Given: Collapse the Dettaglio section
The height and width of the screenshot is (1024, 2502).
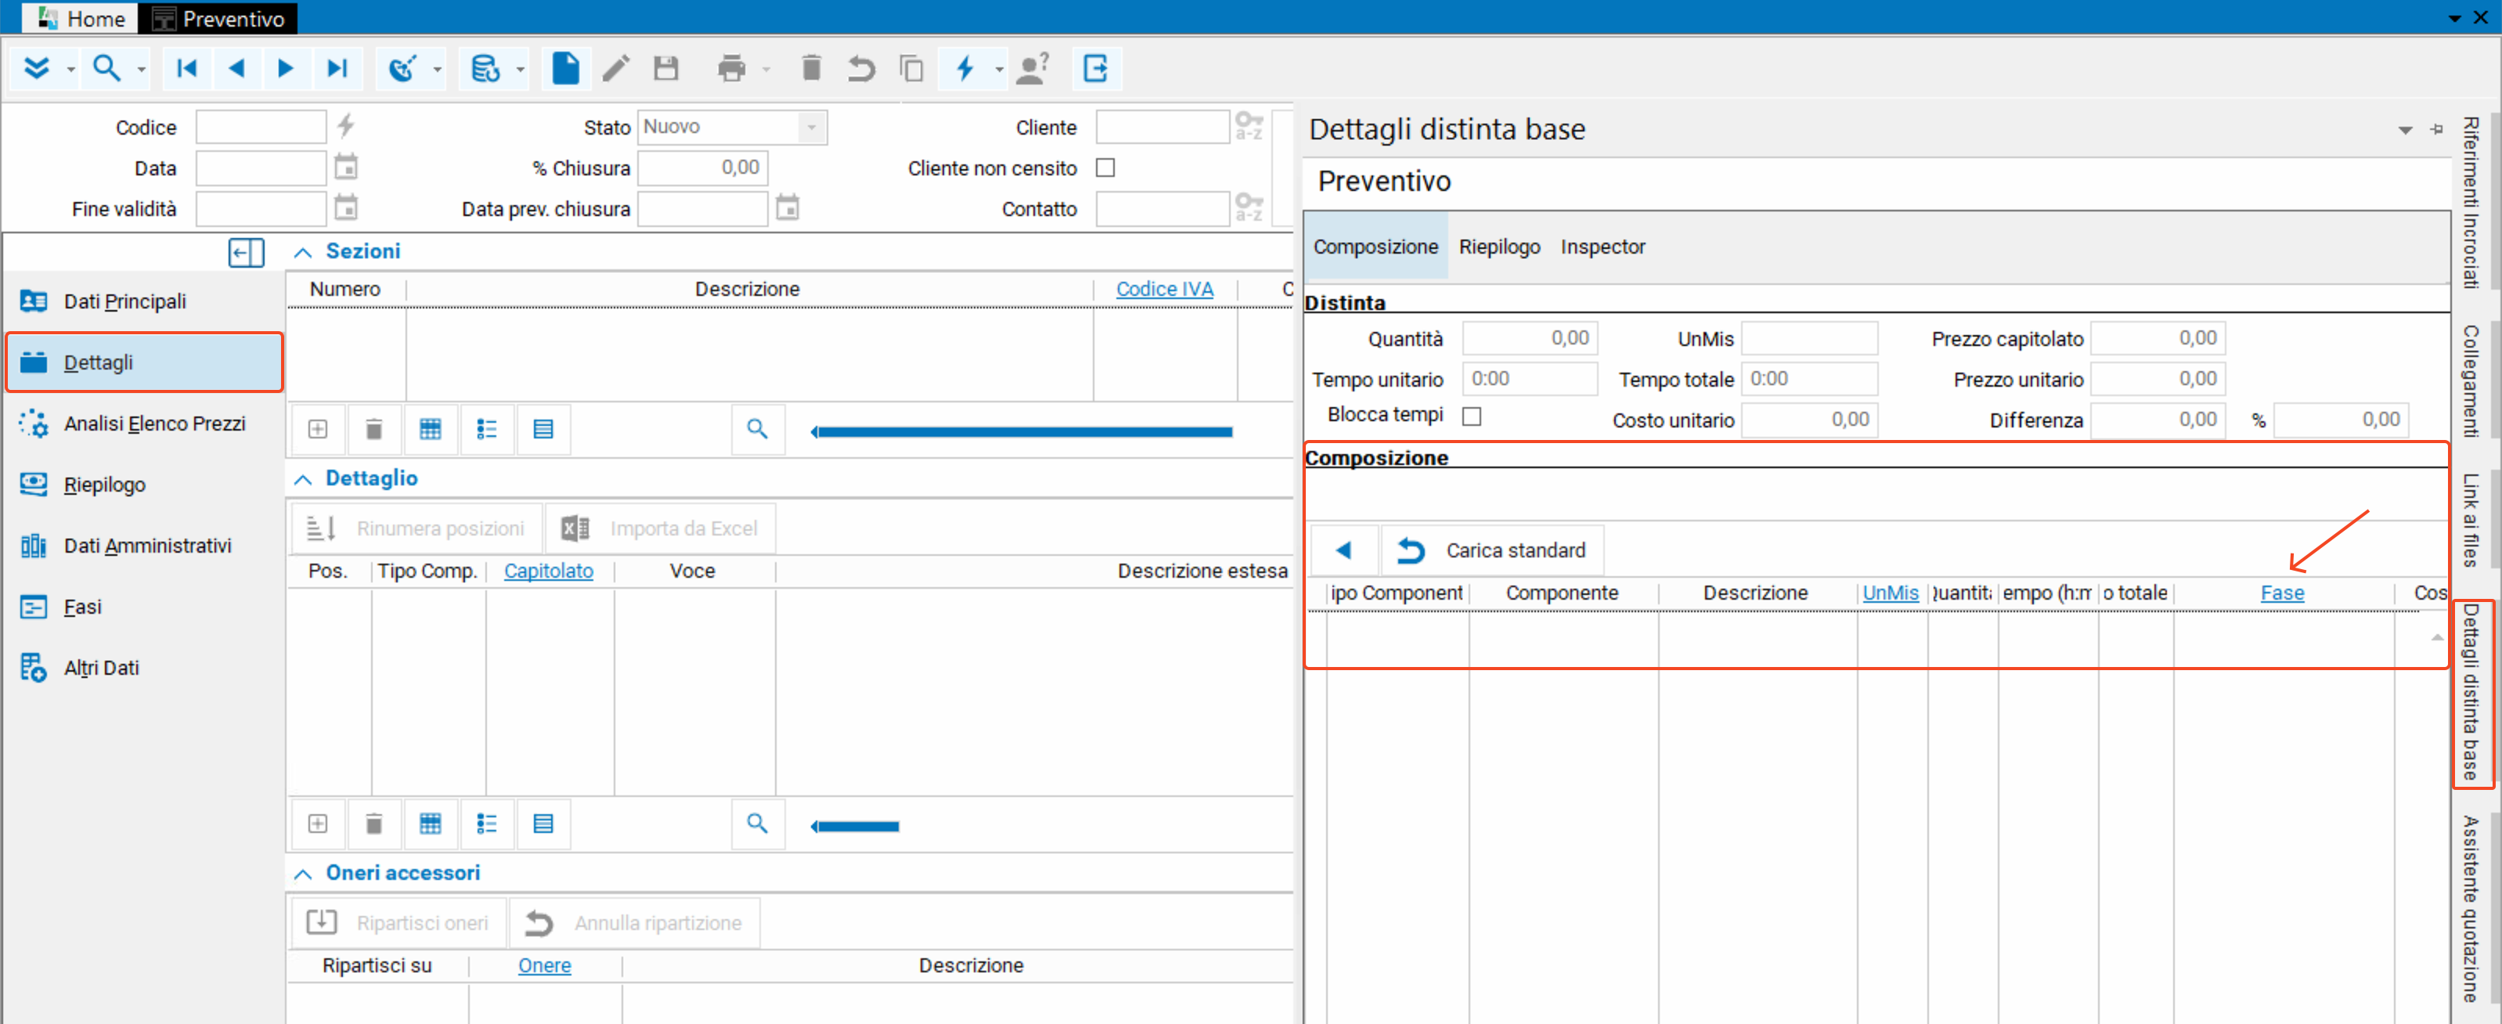Looking at the screenshot, I should click(303, 479).
